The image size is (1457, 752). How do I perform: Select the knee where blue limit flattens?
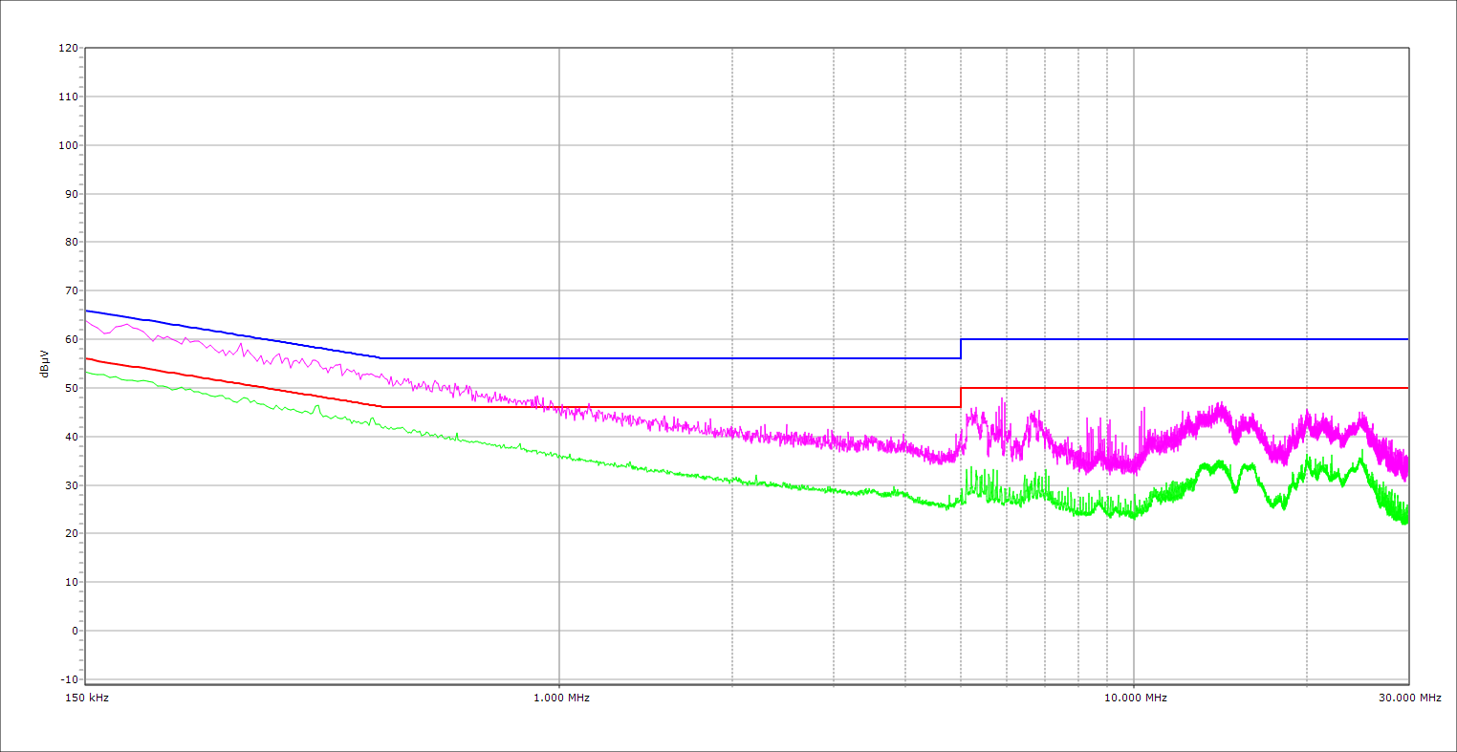coord(381,358)
